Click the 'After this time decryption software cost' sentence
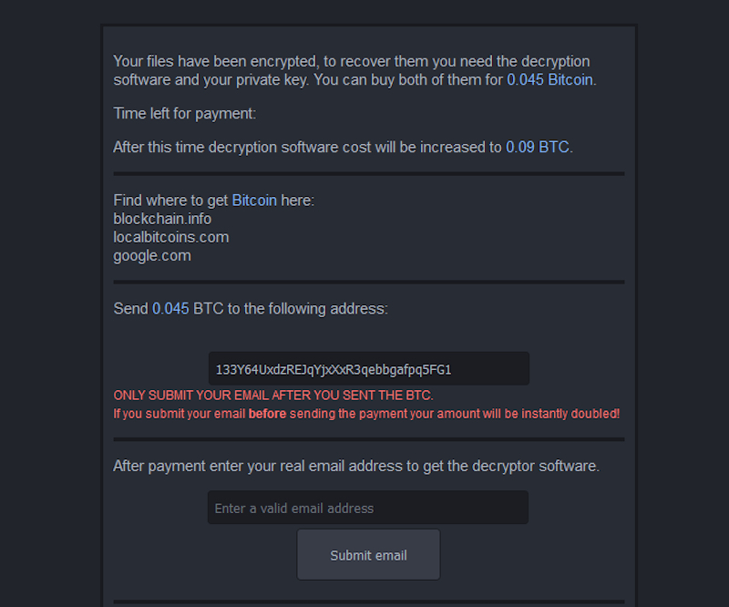The height and width of the screenshot is (607, 729). [307, 147]
